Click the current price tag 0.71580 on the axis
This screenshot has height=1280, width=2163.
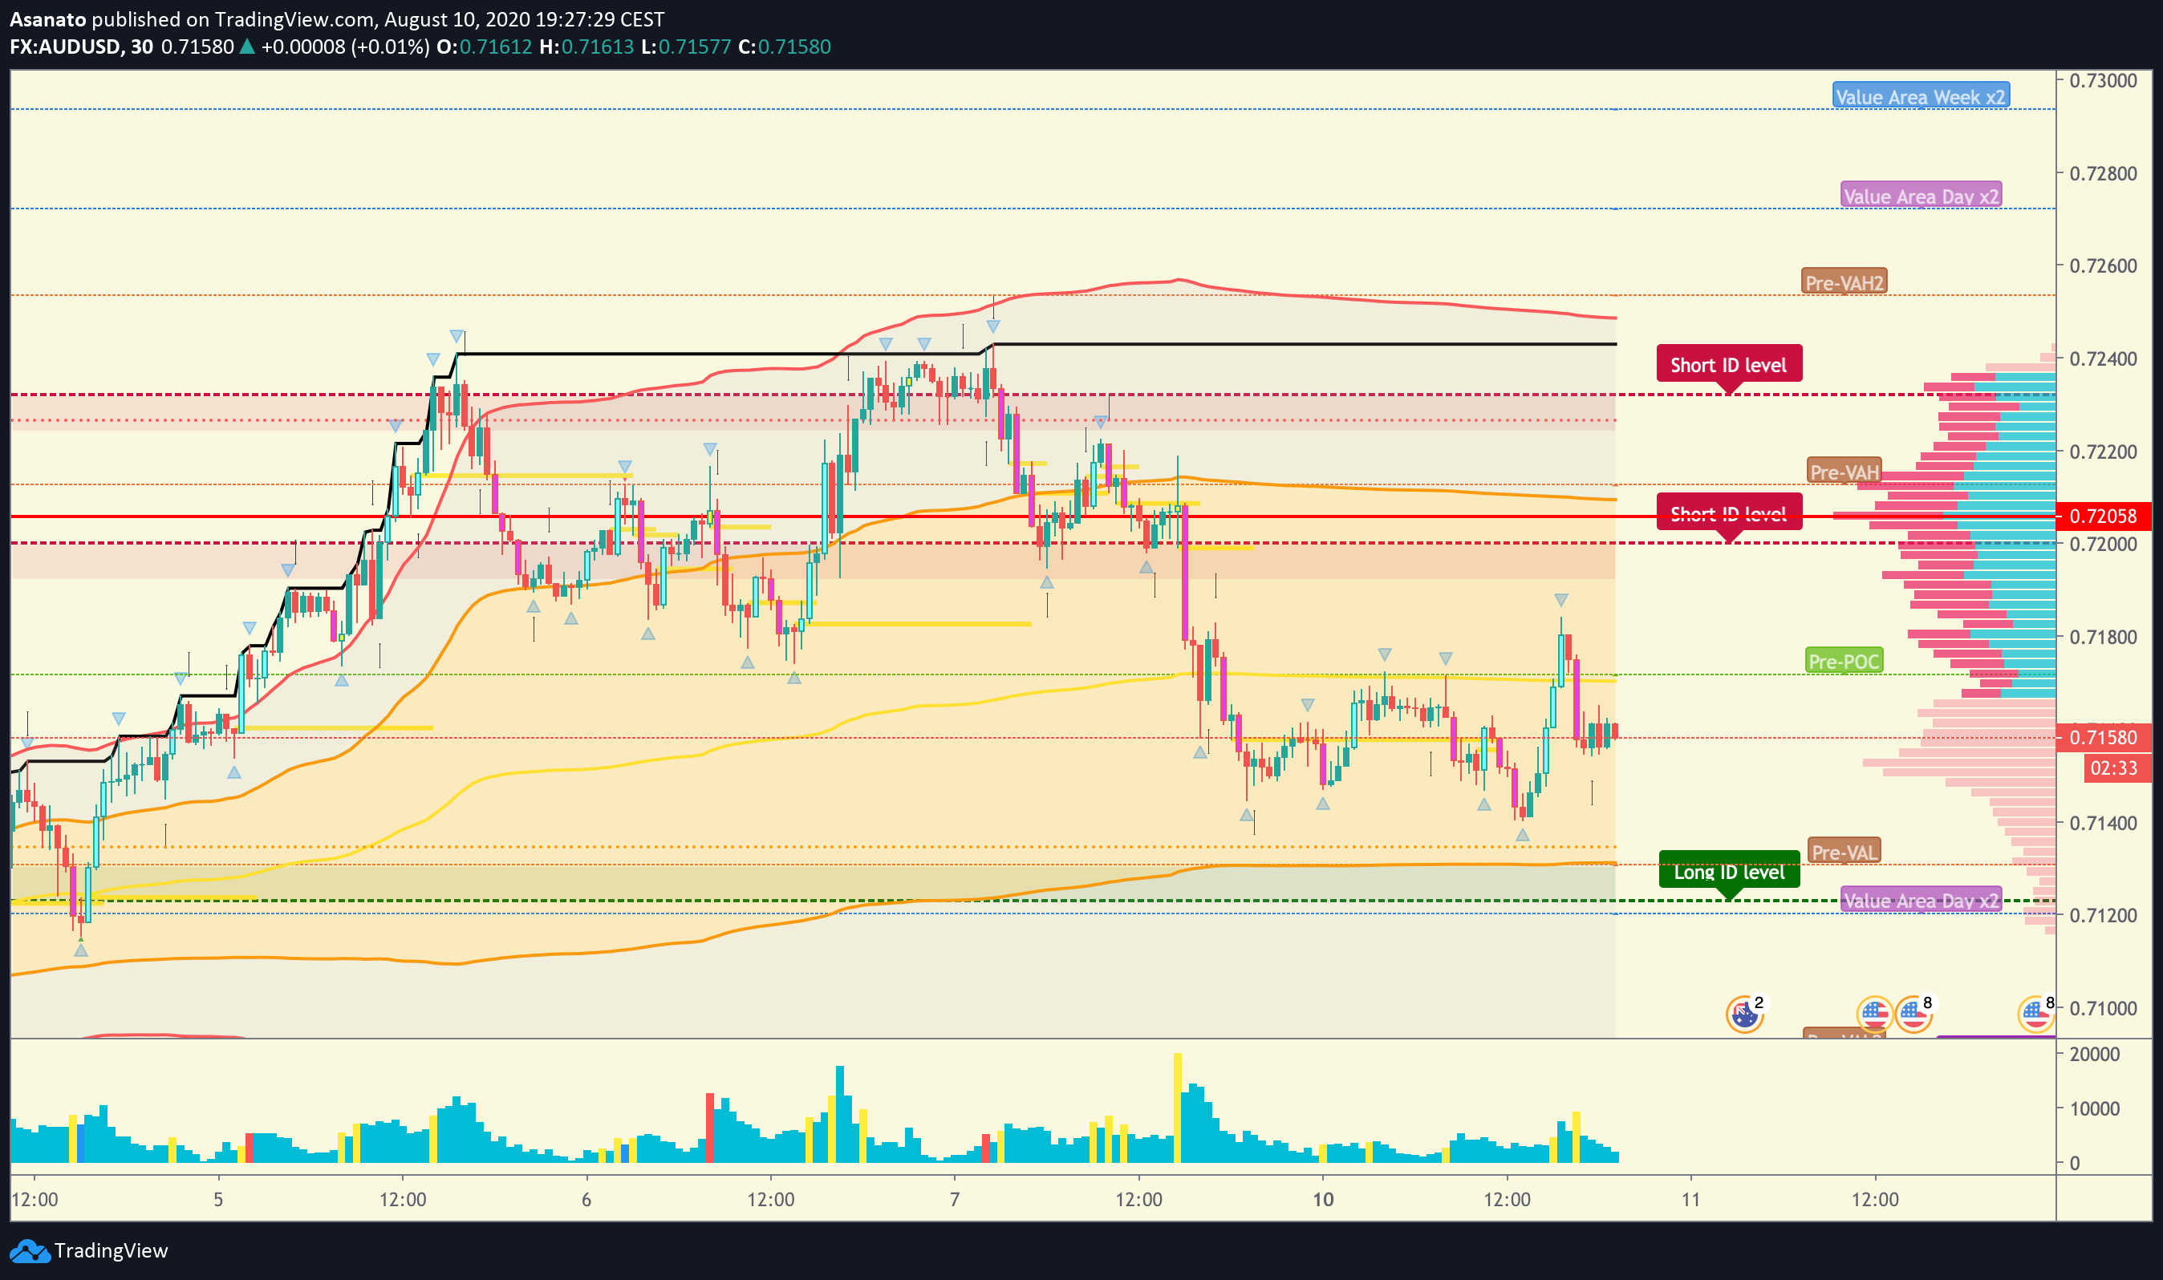click(x=2104, y=738)
